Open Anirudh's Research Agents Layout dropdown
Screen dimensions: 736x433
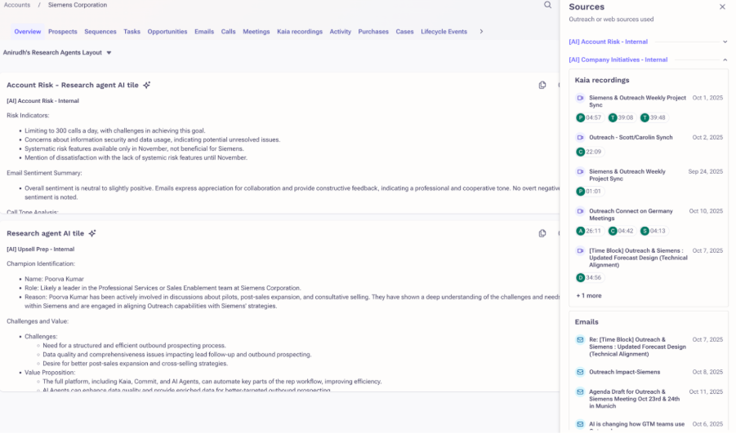pos(57,52)
